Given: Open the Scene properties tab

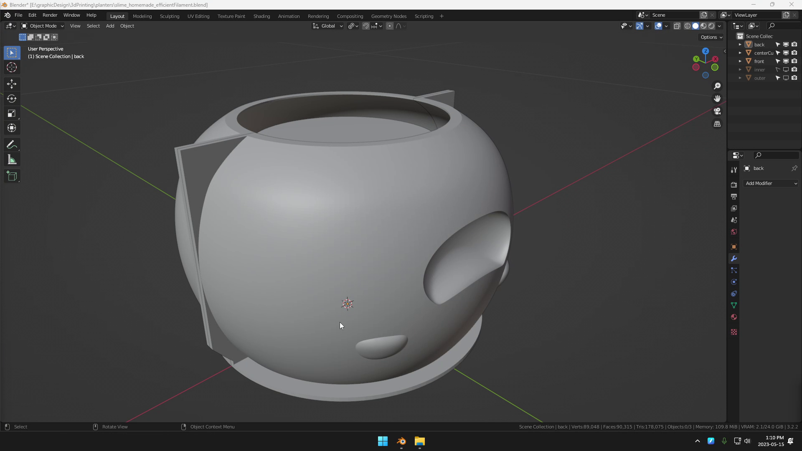Looking at the screenshot, I should pyautogui.click(x=734, y=220).
